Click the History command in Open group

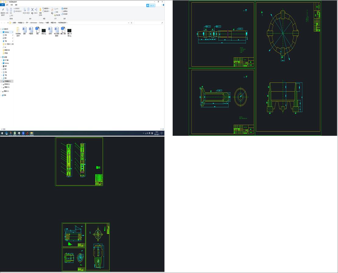pyautogui.click(x=57, y=15)
